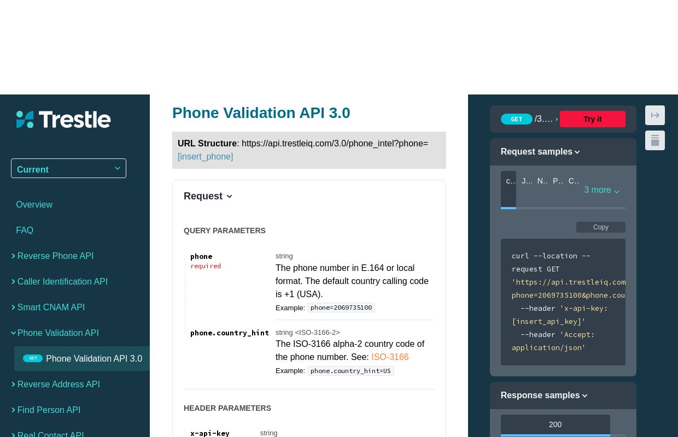
Task: Click the Phone Validation API 3.0 heading
Action: 261,113
